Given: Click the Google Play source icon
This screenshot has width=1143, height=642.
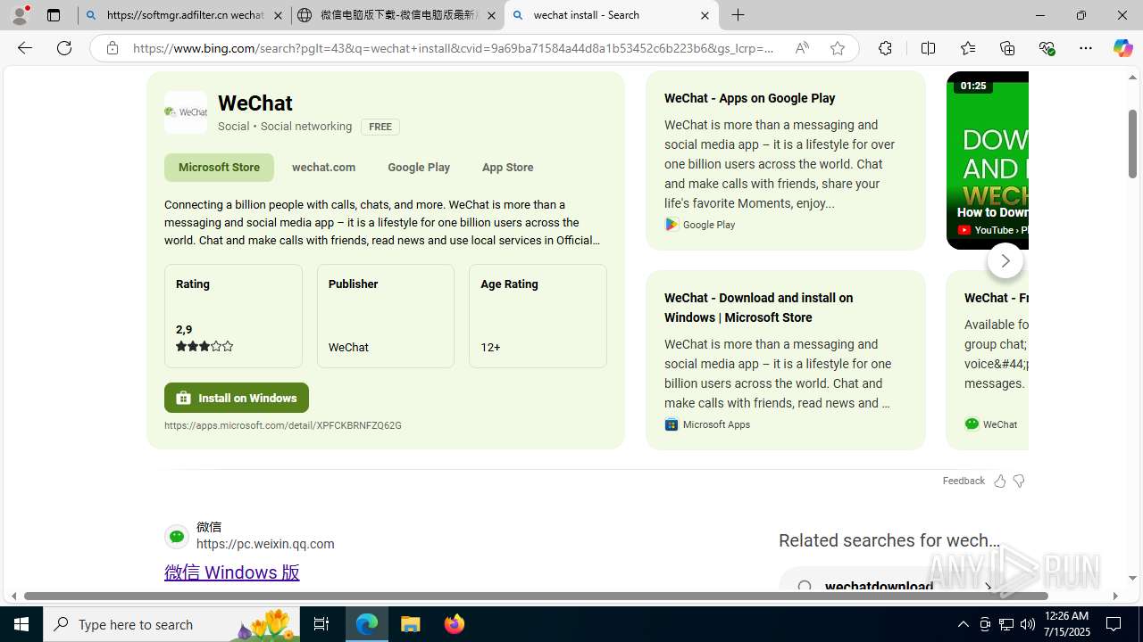Looking at the screenshot, I should [x=672, y=225].
